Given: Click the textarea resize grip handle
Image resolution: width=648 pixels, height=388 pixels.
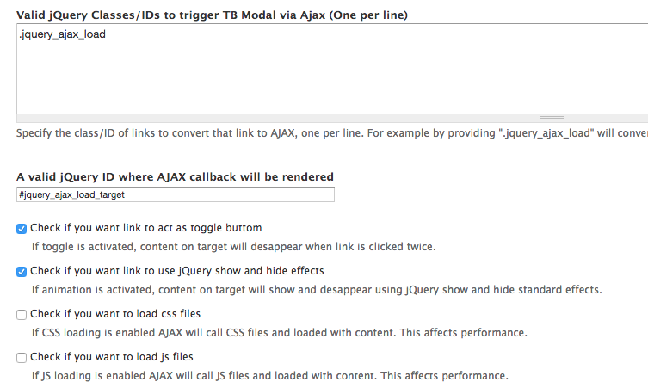Looking at the screenshot, I should tap(550, 119).
